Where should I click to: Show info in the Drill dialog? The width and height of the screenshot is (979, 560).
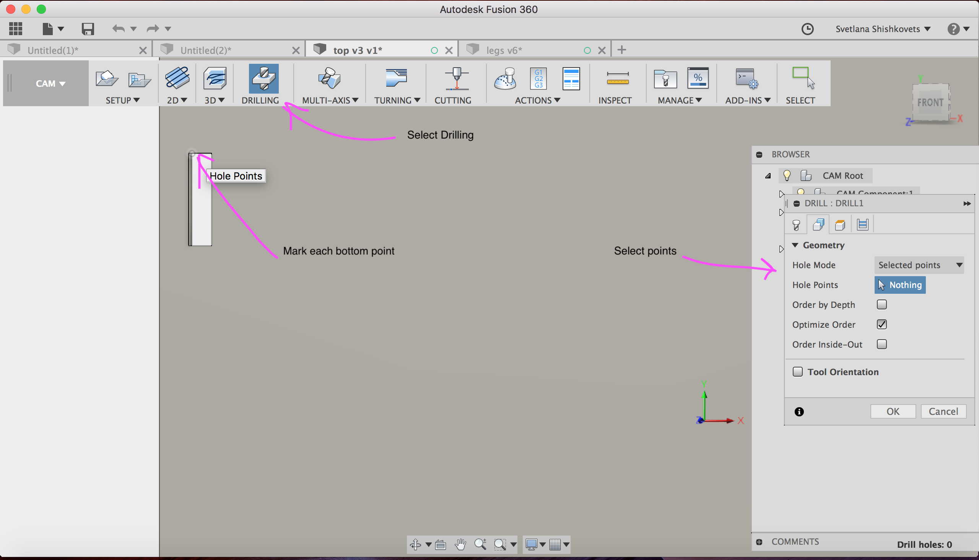coord(799,412)
